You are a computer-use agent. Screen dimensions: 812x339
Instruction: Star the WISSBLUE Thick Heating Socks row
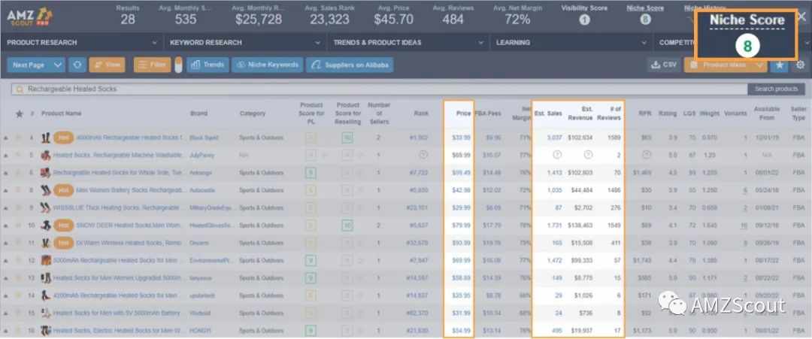coord(19,208)
